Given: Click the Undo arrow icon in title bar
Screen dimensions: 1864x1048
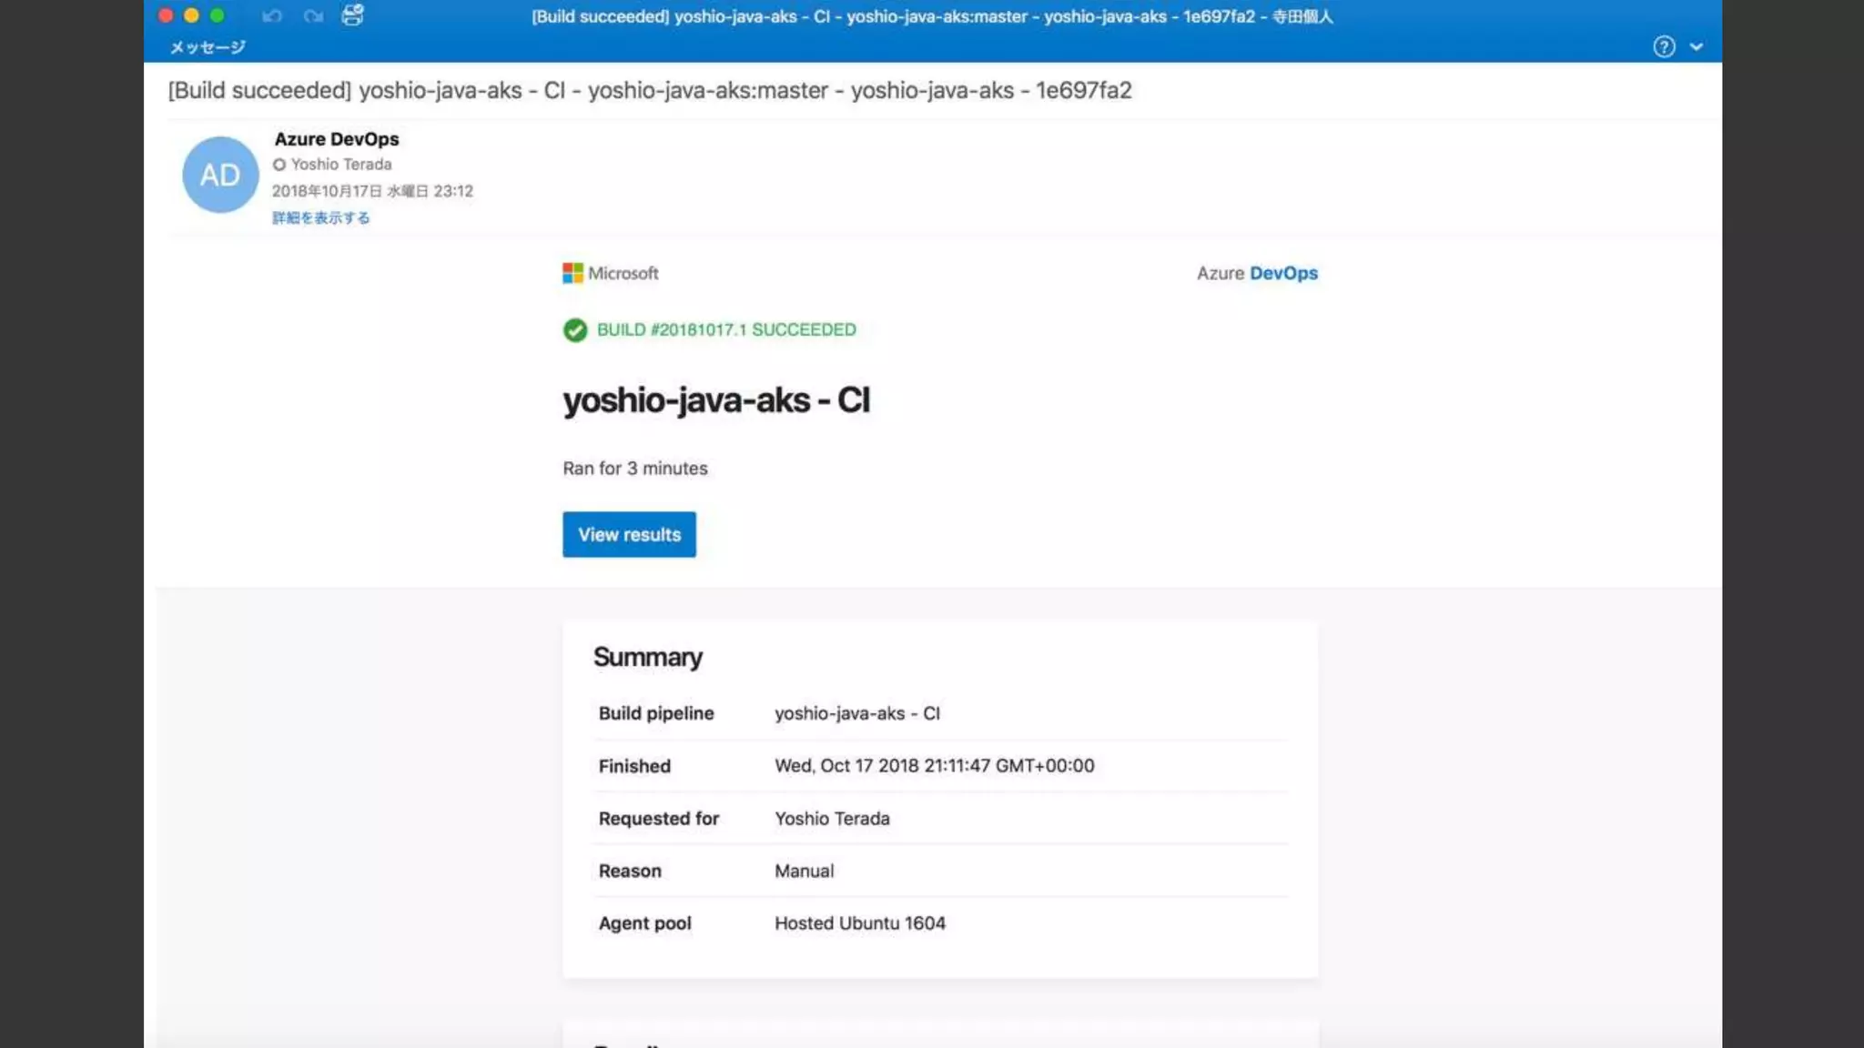Looking at the screenshot, I should 272,15.
